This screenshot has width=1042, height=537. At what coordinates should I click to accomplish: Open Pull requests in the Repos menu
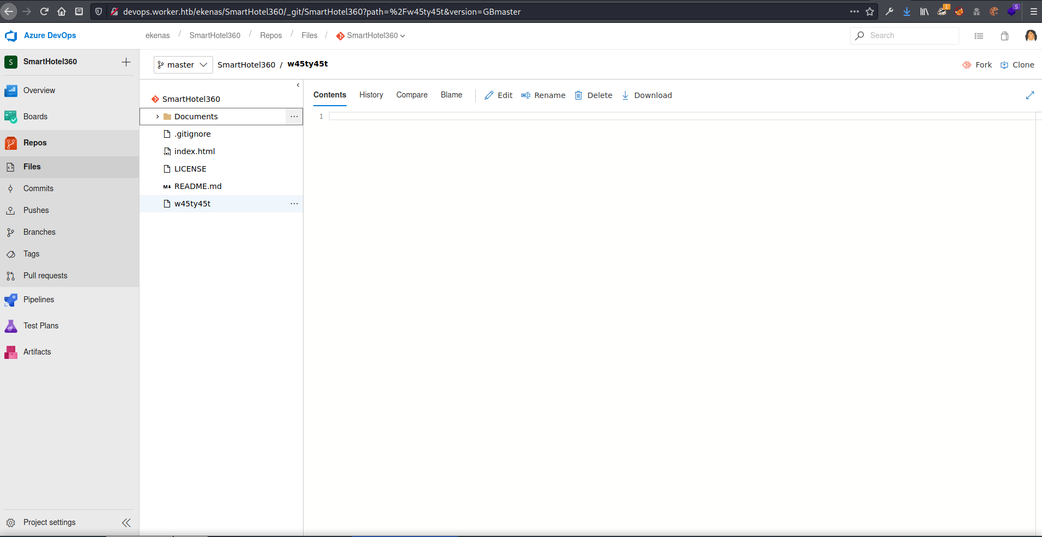pyautogui.click(x=70, y=276)
